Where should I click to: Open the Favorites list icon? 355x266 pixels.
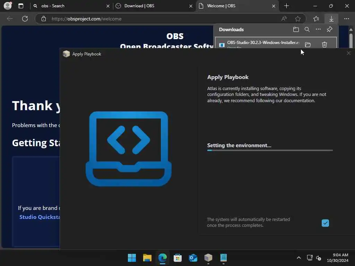[316, 19]
